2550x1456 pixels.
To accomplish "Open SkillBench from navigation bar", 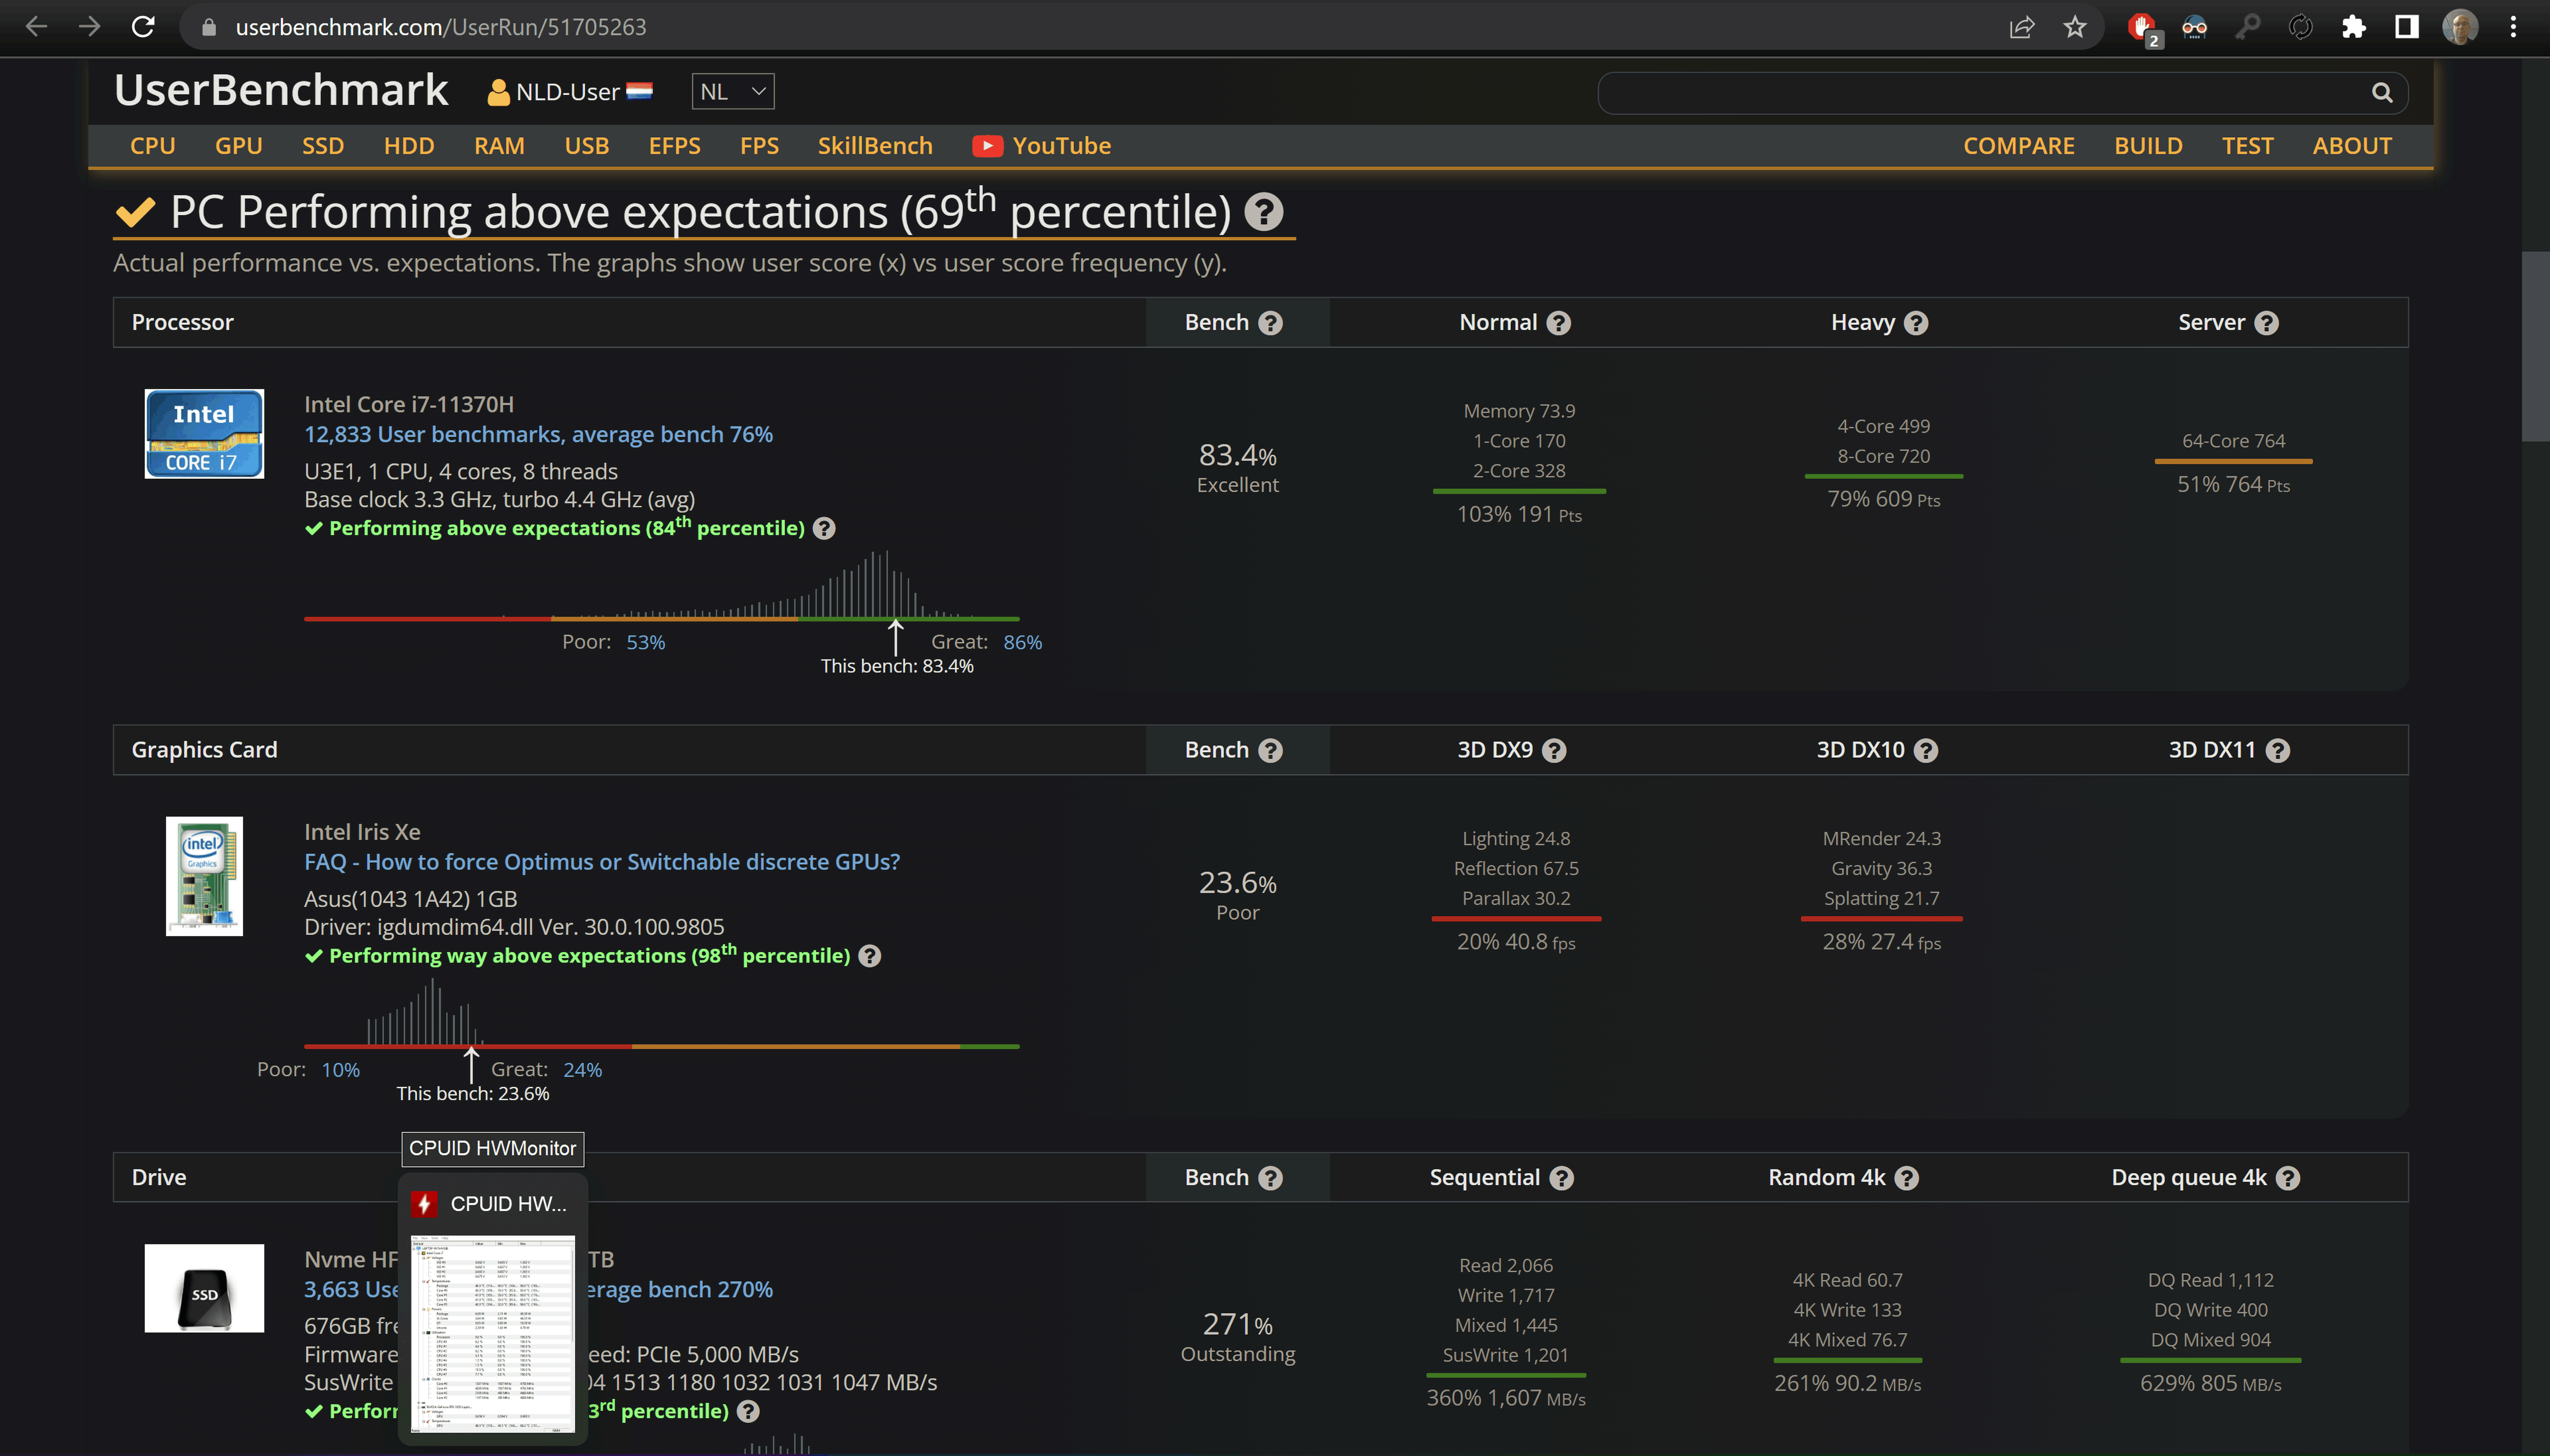I will coord(875,146).
